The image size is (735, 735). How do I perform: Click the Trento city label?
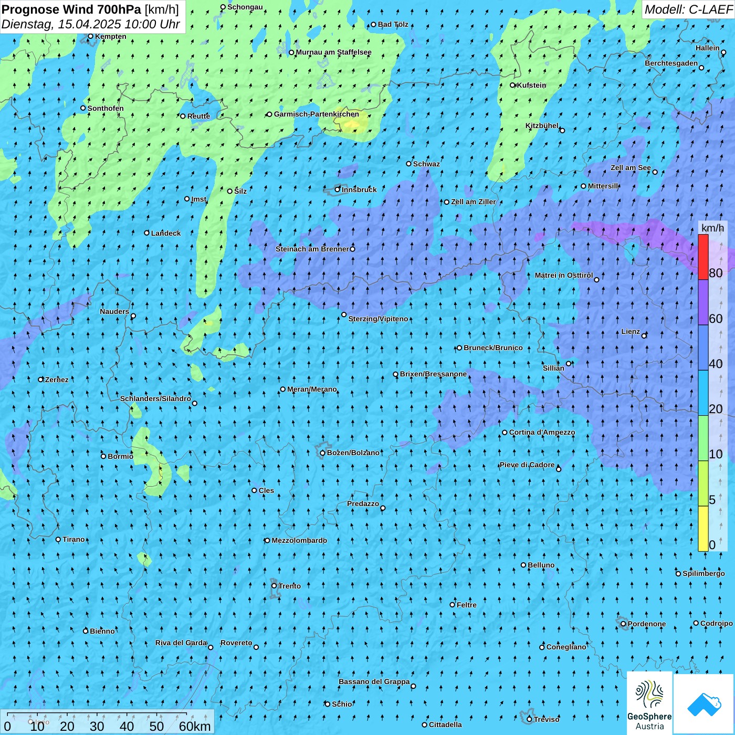pyautogui.click(x=290, y=586)
